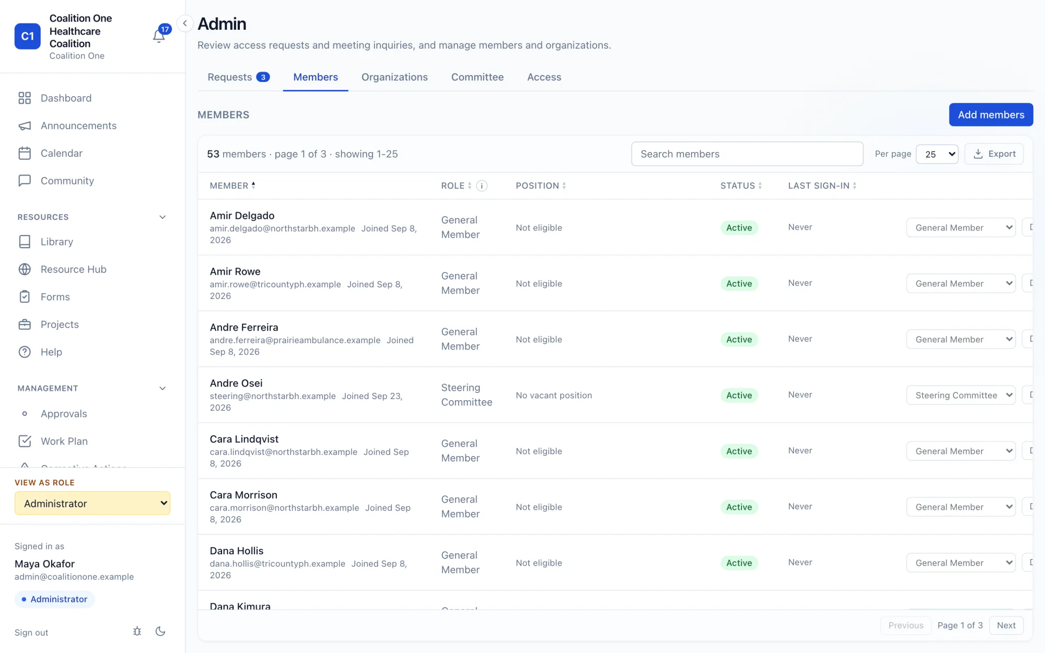The width and height of the screenshot is (1045, 653).
Task: Open role dropdown for Dana Hollis
Action: (961, 563)
